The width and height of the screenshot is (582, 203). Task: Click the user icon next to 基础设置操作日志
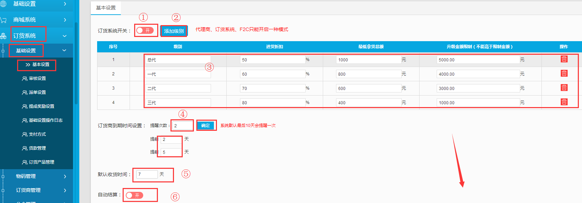point(24,120)
